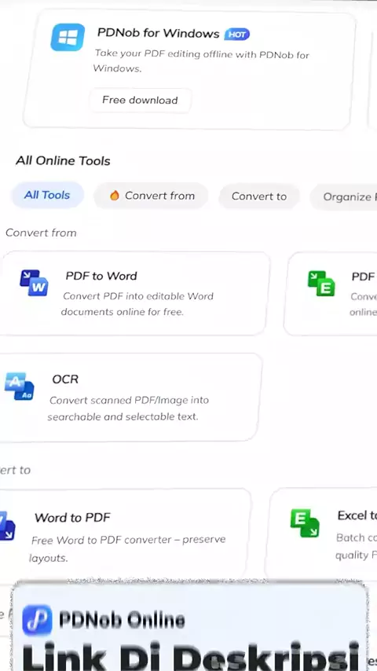Click the Excel to PDF card title
Screen dimensions: 377x671
(x=357, y=515)
